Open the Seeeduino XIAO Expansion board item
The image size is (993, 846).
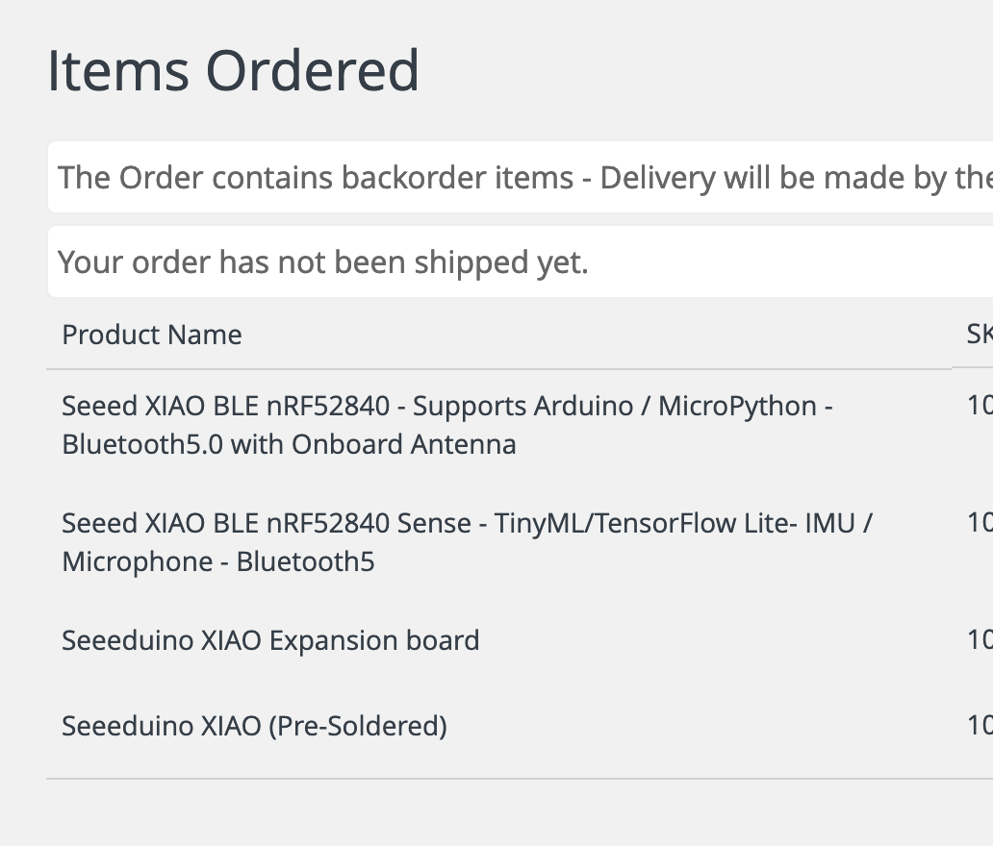[270, 640]
